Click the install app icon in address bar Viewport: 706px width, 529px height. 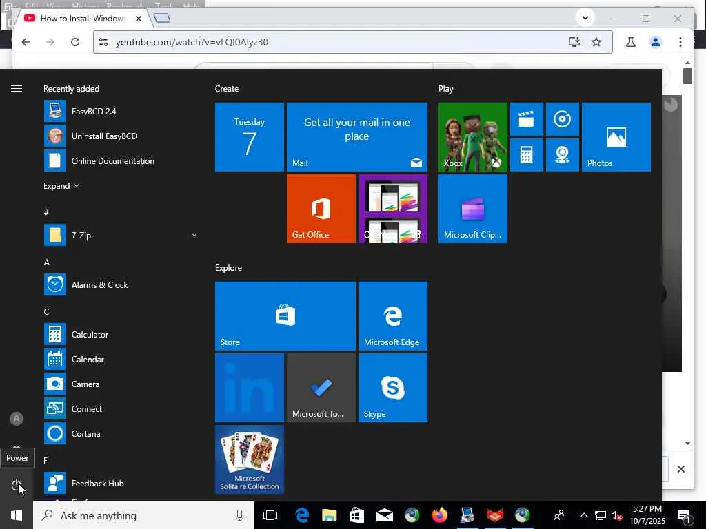pyautogui.click(x=574, y=42)
